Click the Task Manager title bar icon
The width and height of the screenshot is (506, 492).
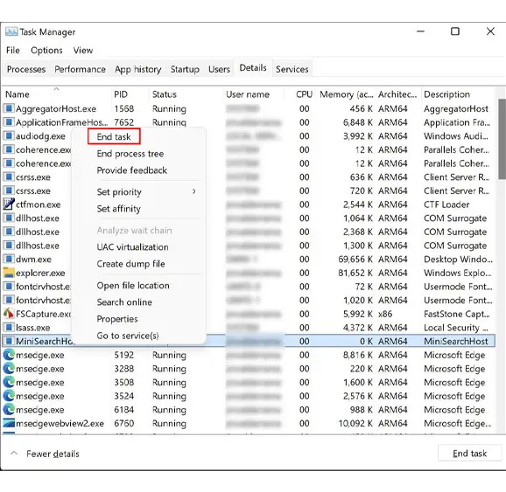click(x=11, y=31)
